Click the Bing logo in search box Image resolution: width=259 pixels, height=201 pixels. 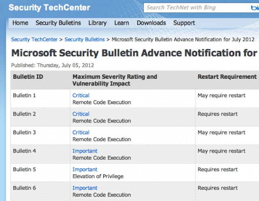pyautogui.click(x=255, y=8)
